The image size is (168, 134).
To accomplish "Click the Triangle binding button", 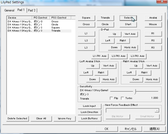I will [105, 18].
